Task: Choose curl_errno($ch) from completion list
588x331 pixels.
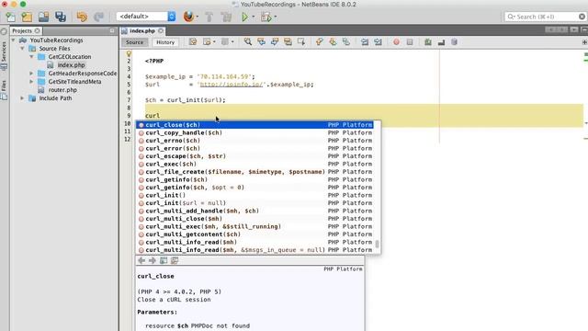Action: point(255,141)
